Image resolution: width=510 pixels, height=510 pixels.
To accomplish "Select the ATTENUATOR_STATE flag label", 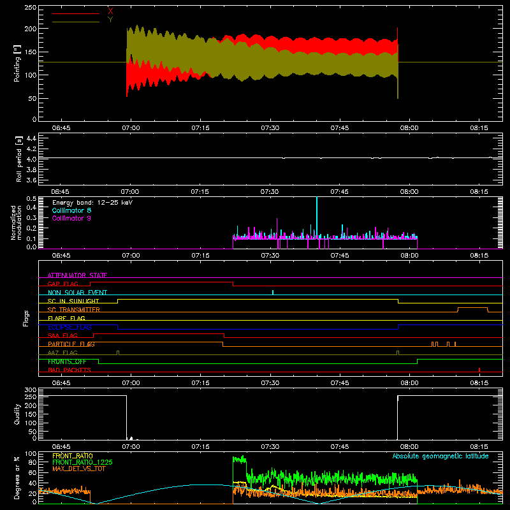I will [x=77, y=275].
